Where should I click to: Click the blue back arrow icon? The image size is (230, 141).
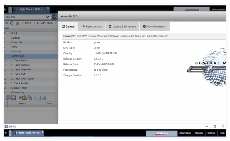click(x=7, y=23)
